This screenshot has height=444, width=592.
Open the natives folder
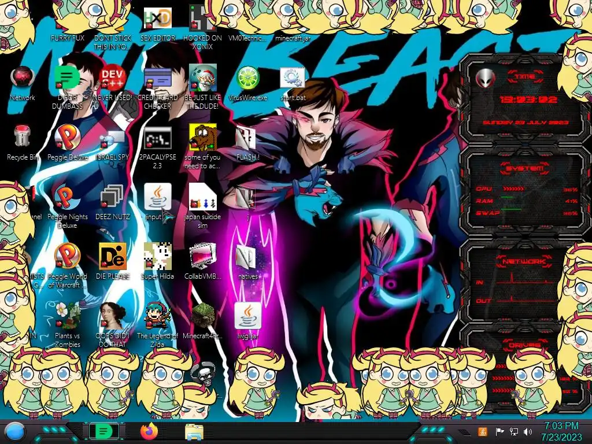click(x=246, y=256)
